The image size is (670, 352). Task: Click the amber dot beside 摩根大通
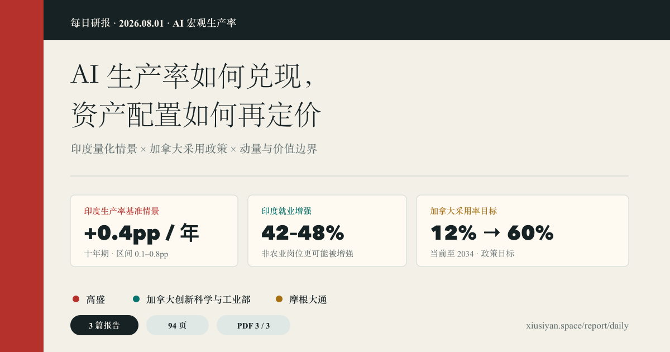tap(279, 299)
